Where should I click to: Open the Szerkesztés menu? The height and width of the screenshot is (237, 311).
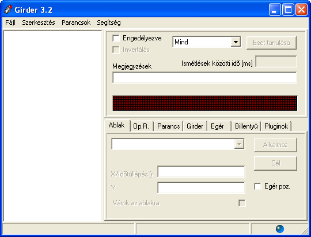pyautogui.click(x=39, y=22)
